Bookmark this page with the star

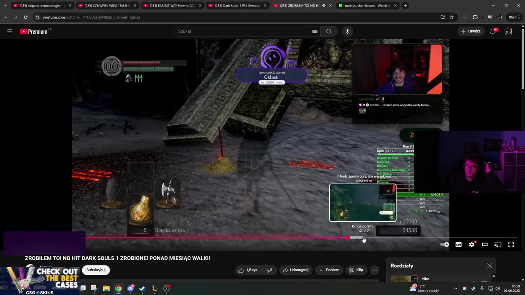tap(452, 17)
